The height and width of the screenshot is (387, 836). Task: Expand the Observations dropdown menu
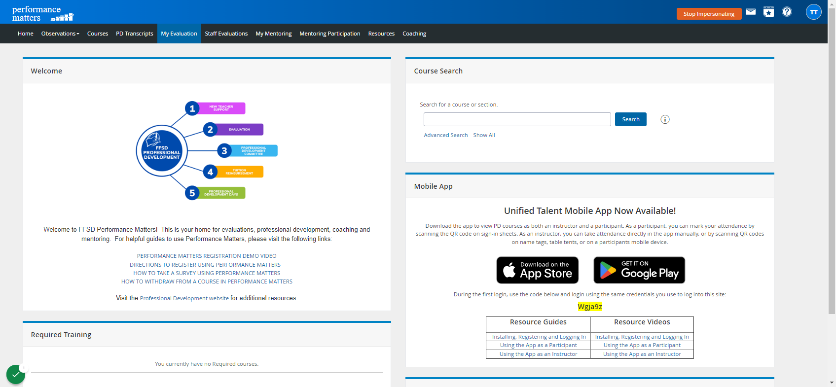pos(60,34)
